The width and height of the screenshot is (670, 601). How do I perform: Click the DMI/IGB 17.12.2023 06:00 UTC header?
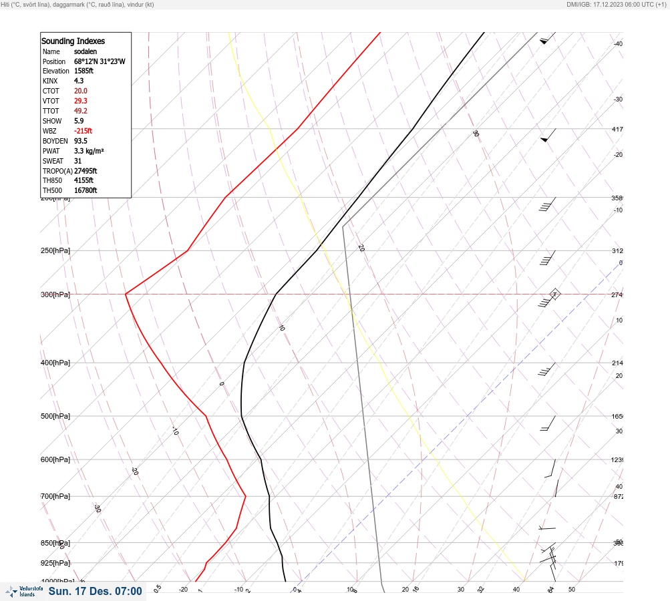point(616,4)
